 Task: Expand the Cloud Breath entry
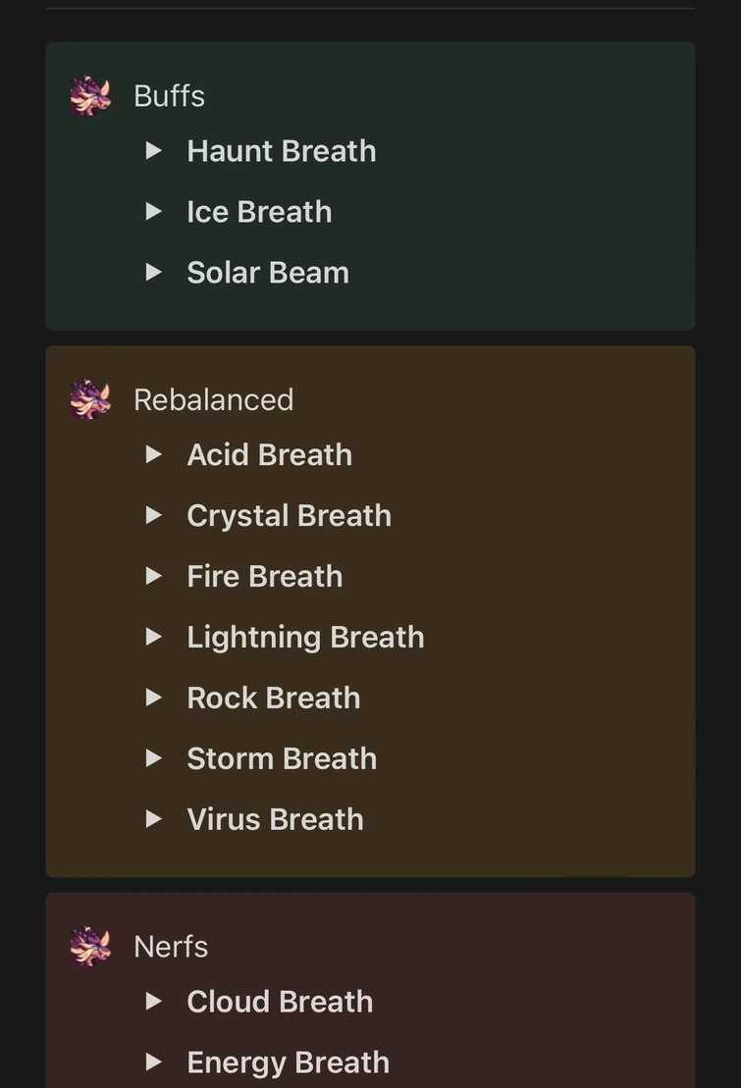point(154,1001)
